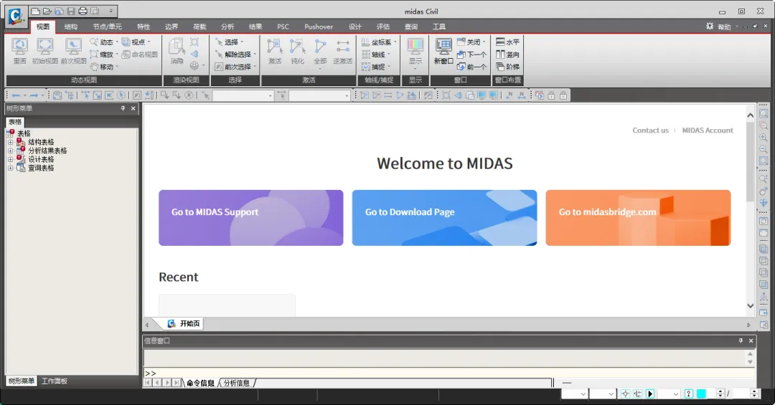The image size is (775, 405).
Task: Open the PSC ribbon tab
Action: 283,27
